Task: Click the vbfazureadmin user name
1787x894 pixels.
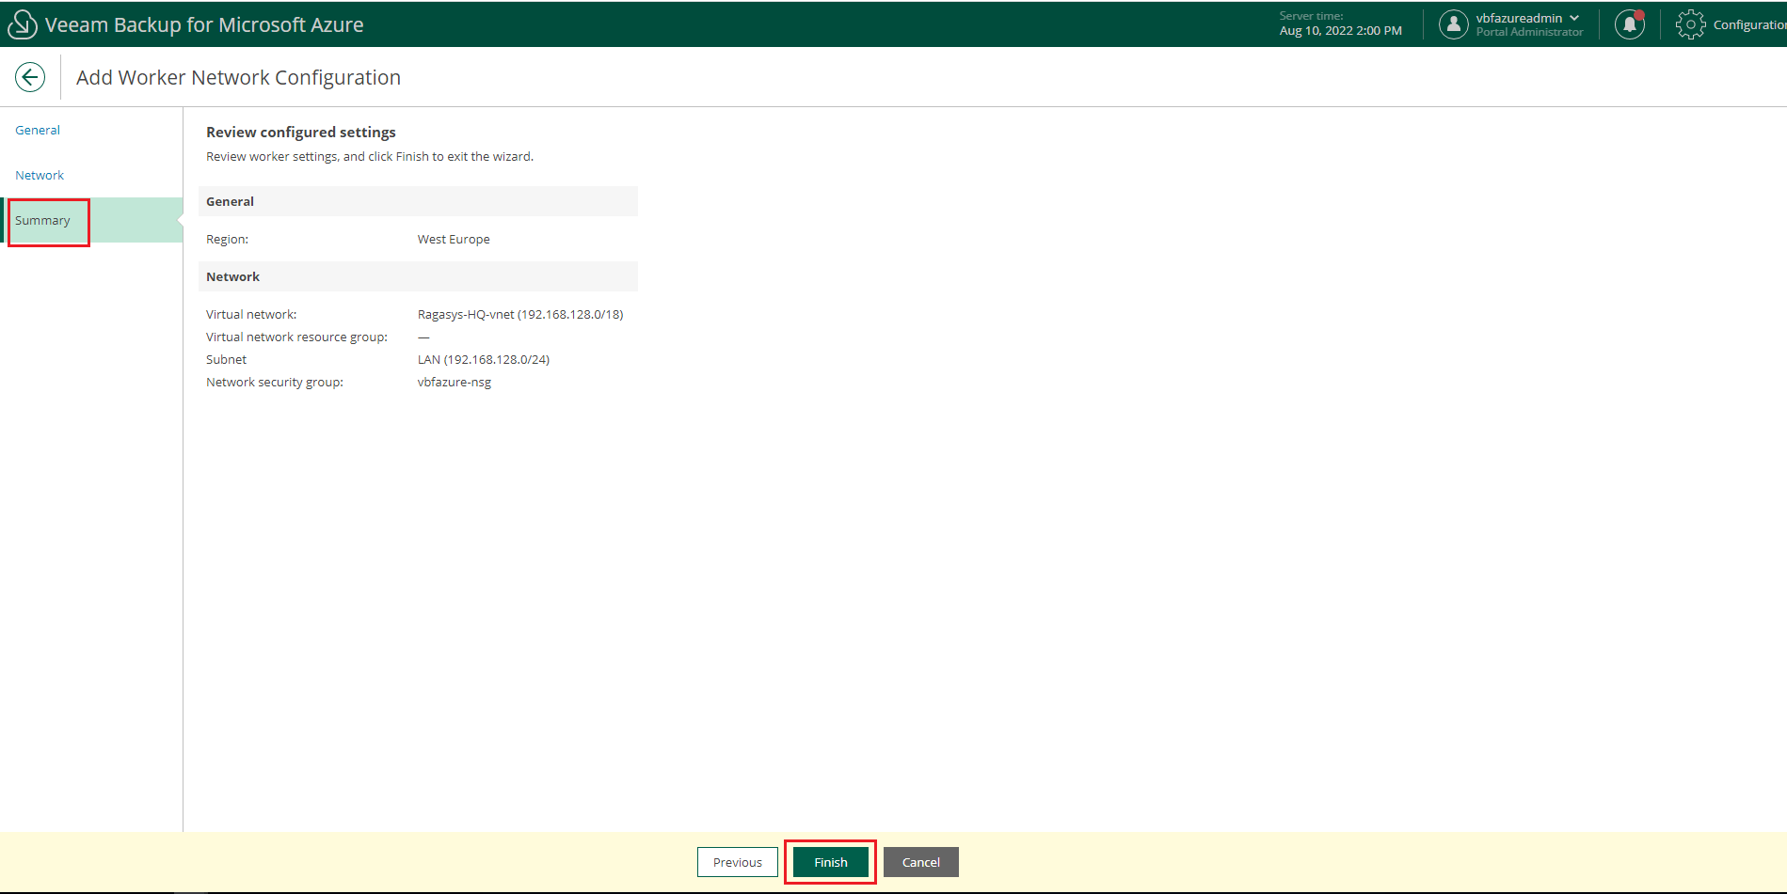Action: (1519, 18)
